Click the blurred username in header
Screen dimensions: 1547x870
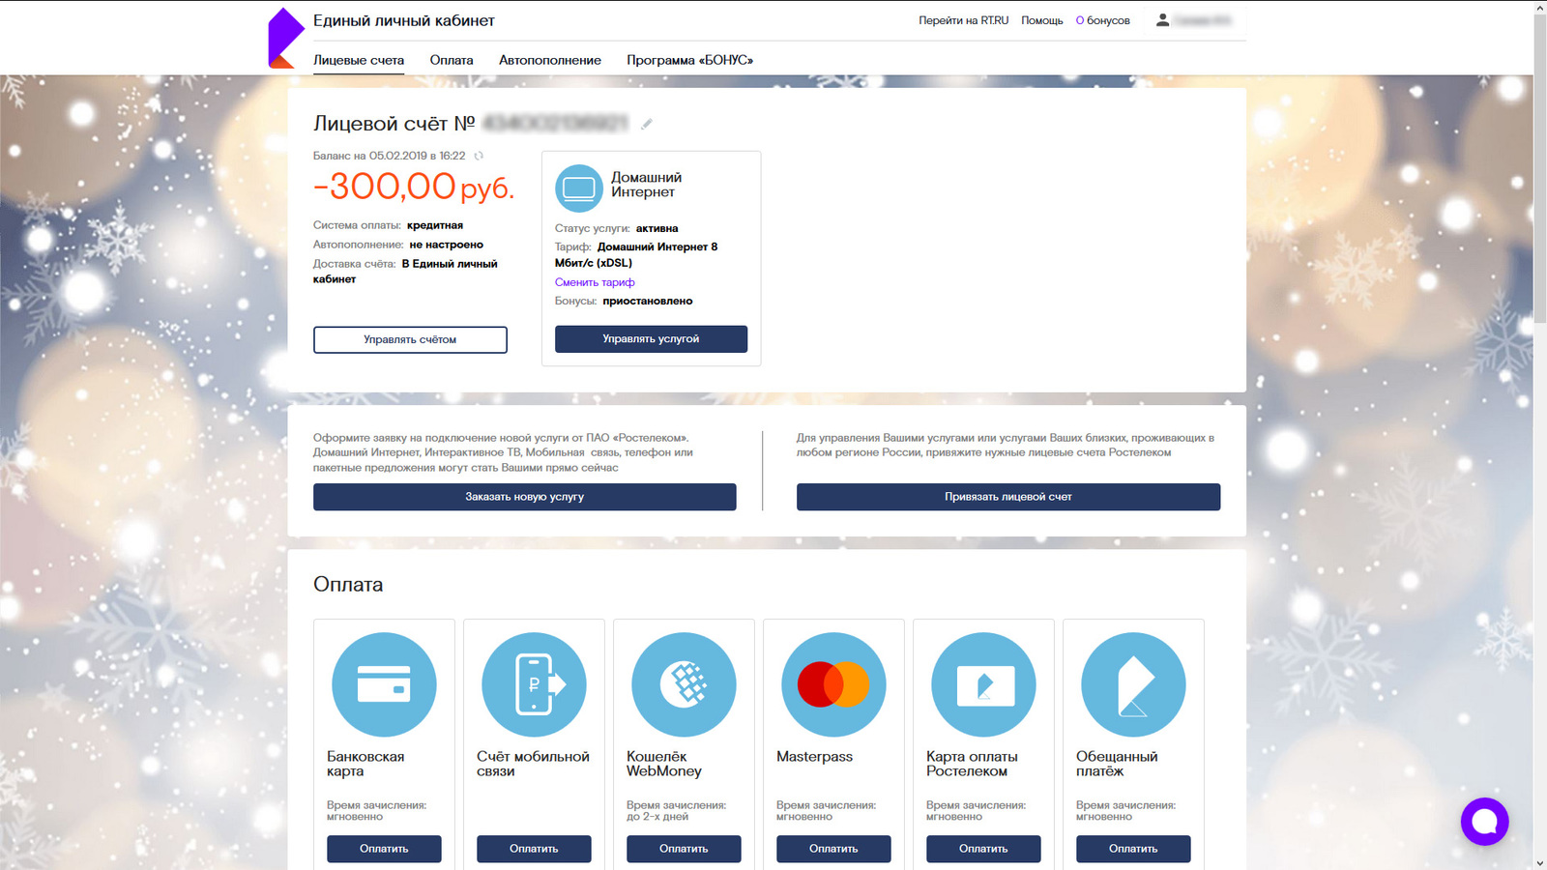[1203, 19]
